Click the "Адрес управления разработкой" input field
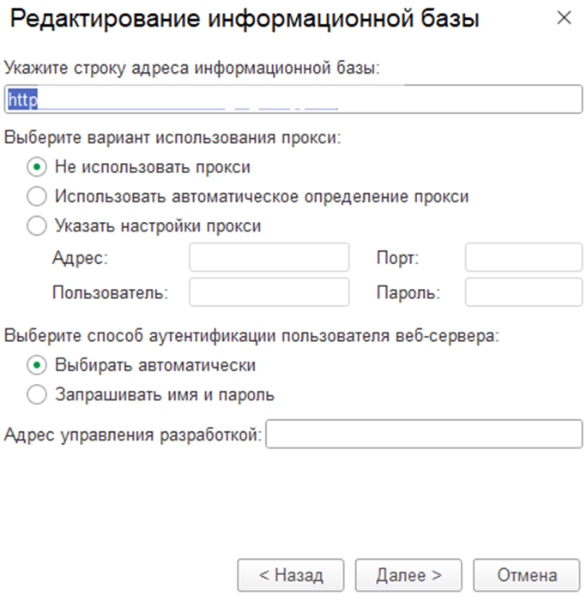This screenshot has height=600, width=587. pyautogui.click(x=424, y=435)
